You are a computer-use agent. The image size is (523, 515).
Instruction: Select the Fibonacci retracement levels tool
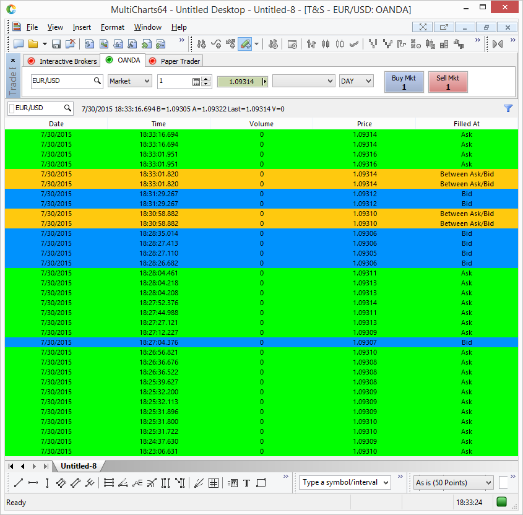coord(109,483)
